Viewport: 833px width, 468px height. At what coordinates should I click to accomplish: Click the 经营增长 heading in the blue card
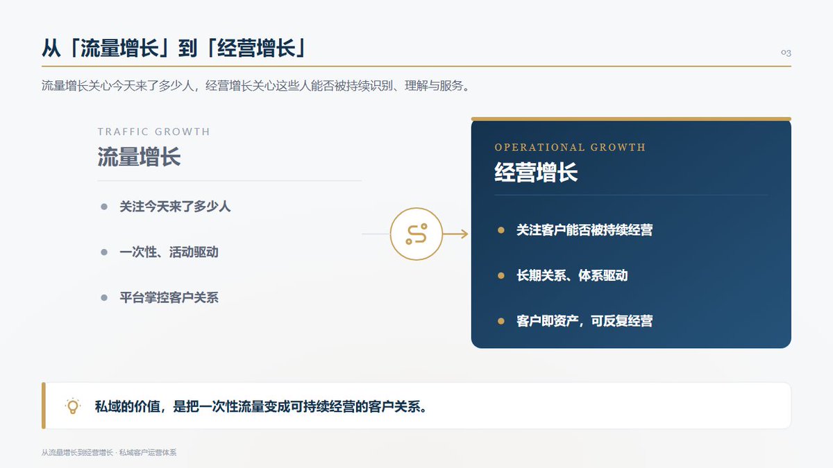(x=536, y=172)
